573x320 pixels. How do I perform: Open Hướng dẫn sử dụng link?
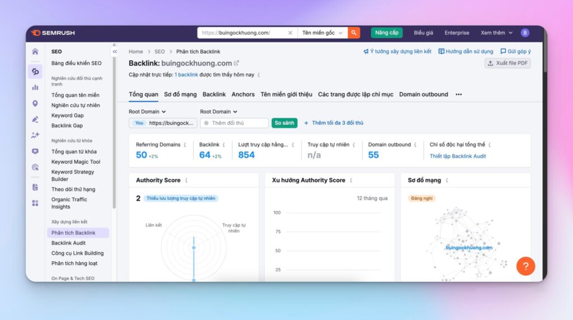pos(466,51)
